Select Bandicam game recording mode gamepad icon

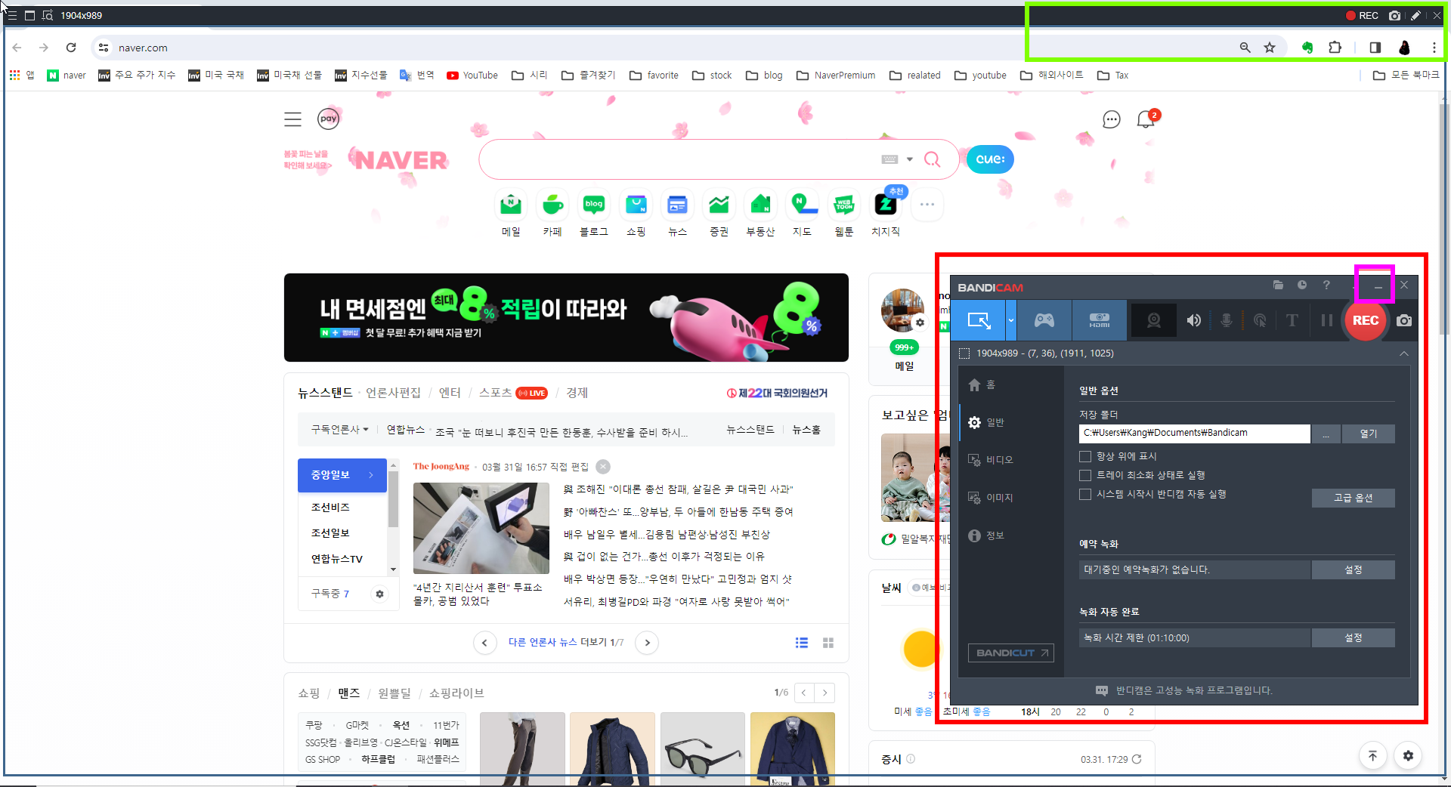[x=1044, y=320]
